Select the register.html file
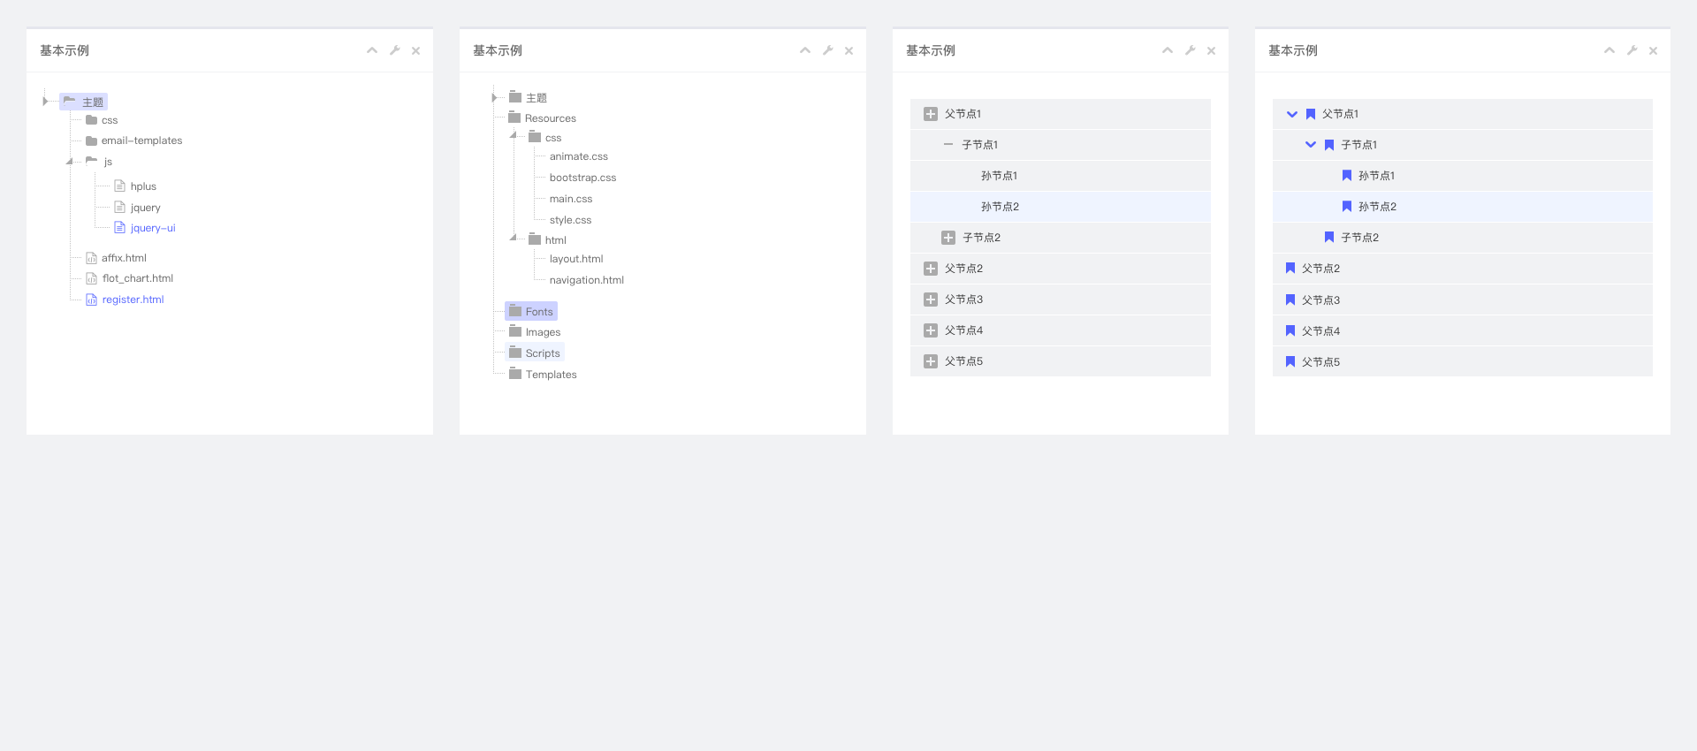1697x751 pixels. tap(133, 300)
